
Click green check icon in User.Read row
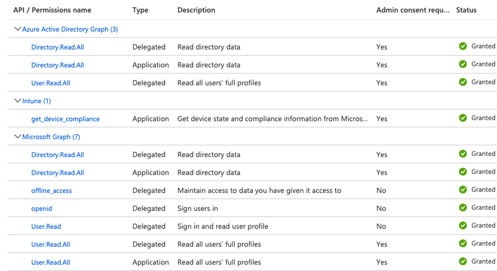(x=463, y=225)
